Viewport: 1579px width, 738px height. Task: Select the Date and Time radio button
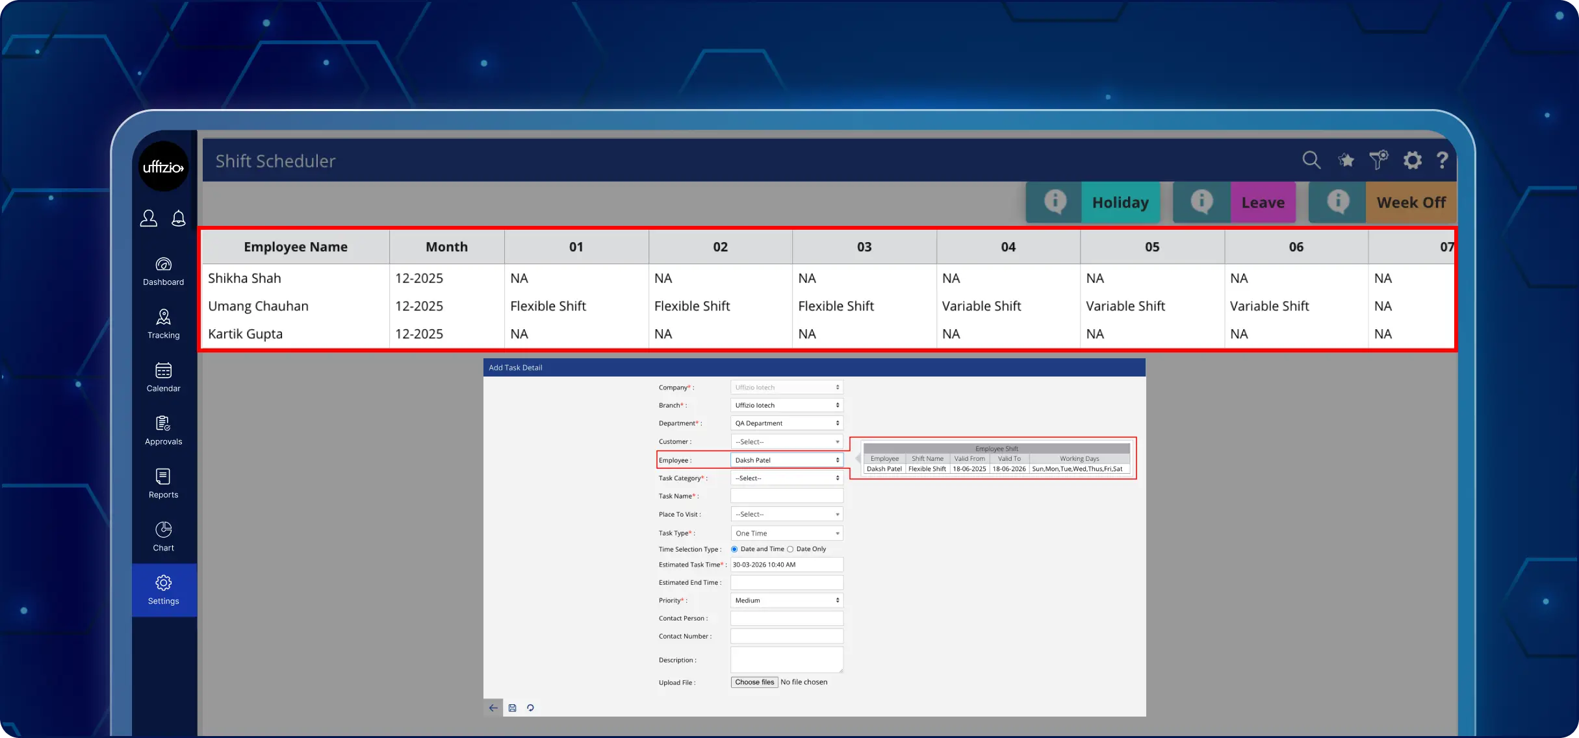734,549
